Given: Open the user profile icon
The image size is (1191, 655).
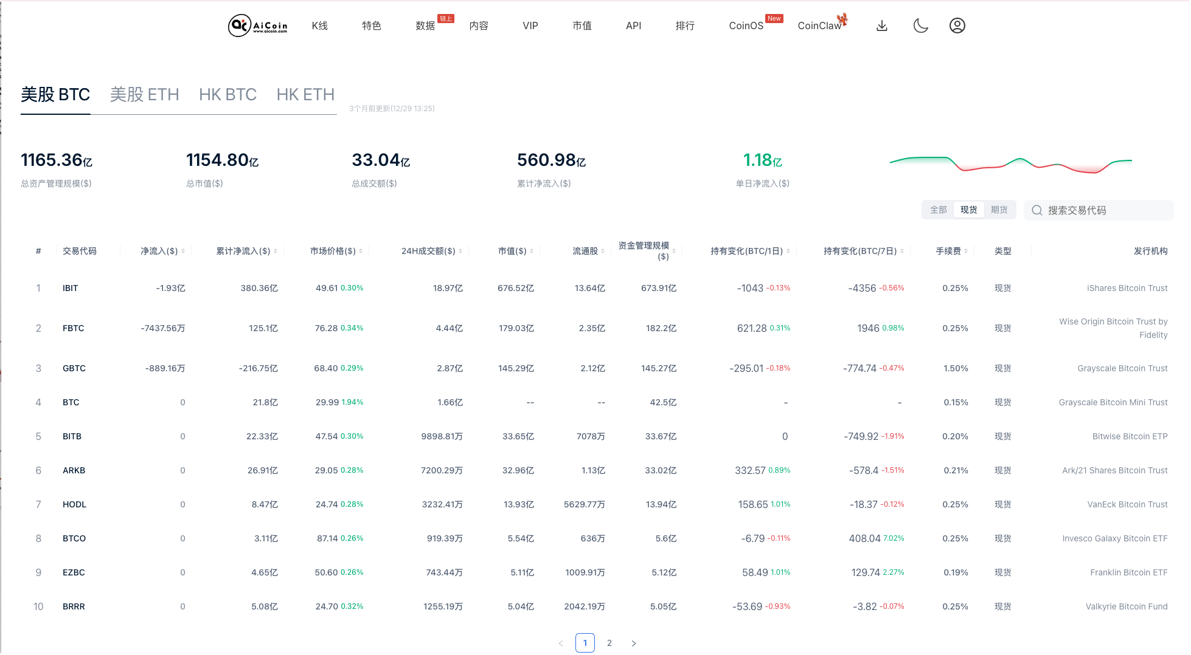Looking at the screenshot, I should click(x=957, y=26).
